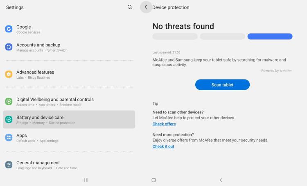307x186 pixels.
Task: Open Accounts and backup sync icon
Action: [x=9, y=47]
